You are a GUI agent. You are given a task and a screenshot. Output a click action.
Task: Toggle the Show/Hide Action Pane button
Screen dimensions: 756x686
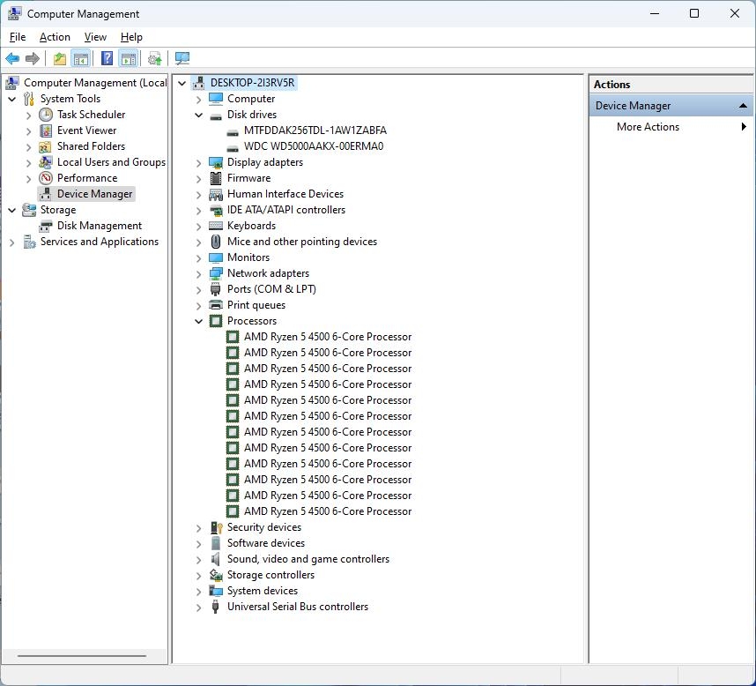tap(129, 59)
